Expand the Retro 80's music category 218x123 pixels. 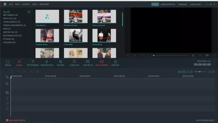pyautogui.click(x=10, y=18)
